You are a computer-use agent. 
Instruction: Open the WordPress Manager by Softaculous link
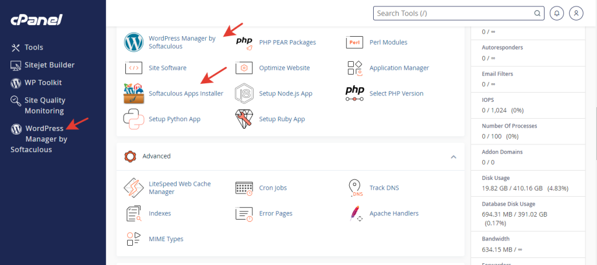pos(182,42)
